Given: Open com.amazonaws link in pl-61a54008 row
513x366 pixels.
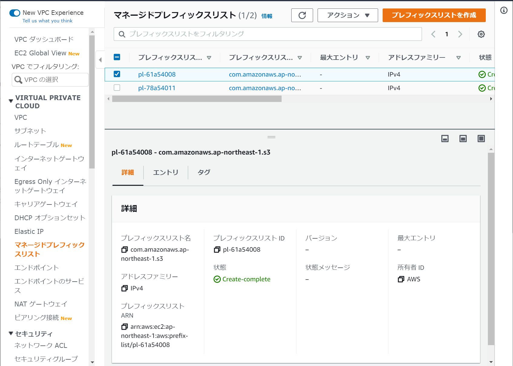Looking at the screenshot, I should click(x=265, y=74).
